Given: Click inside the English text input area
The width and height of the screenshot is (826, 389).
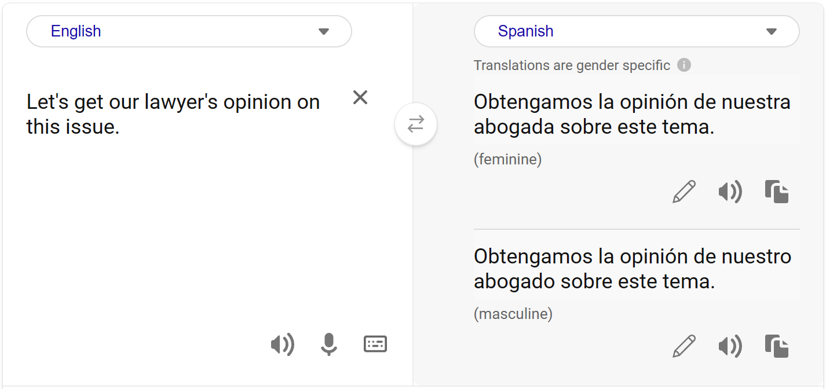Looking at the screenshot, I should coord(174,113).
